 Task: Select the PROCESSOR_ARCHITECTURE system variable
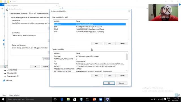tap(90, 69)
